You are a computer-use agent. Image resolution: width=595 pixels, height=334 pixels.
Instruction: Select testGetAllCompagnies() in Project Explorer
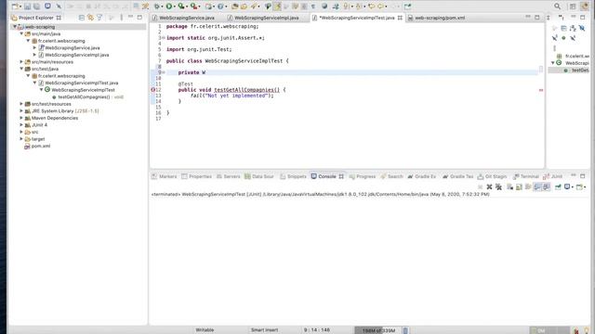[x=84, y=96]
